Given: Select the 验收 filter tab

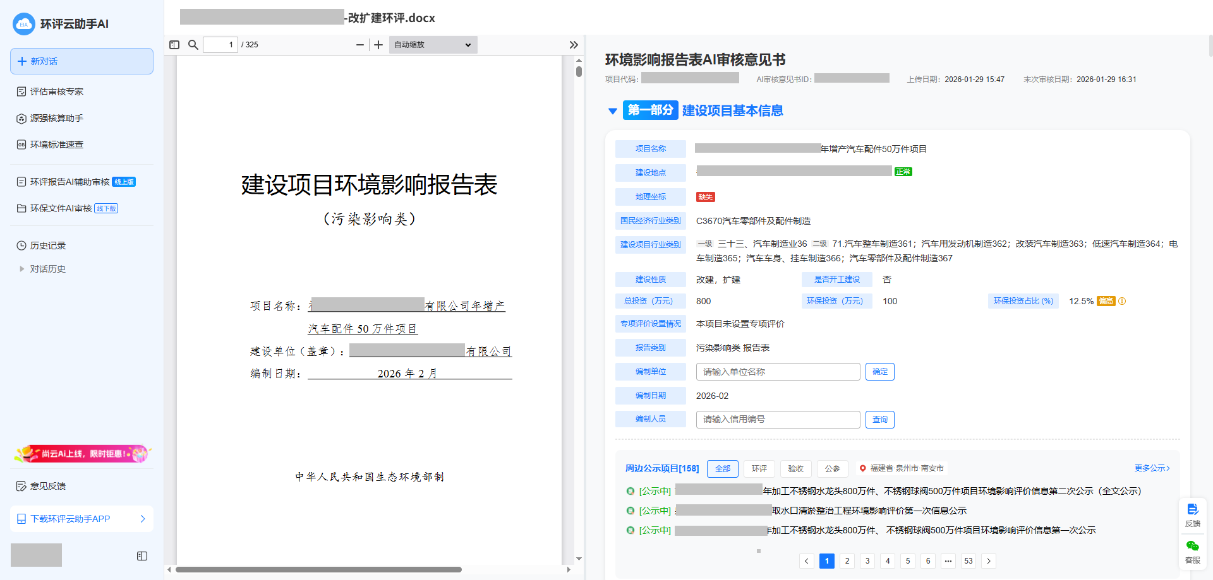Looking at the screenshot, I should click(x=795, y=468).
